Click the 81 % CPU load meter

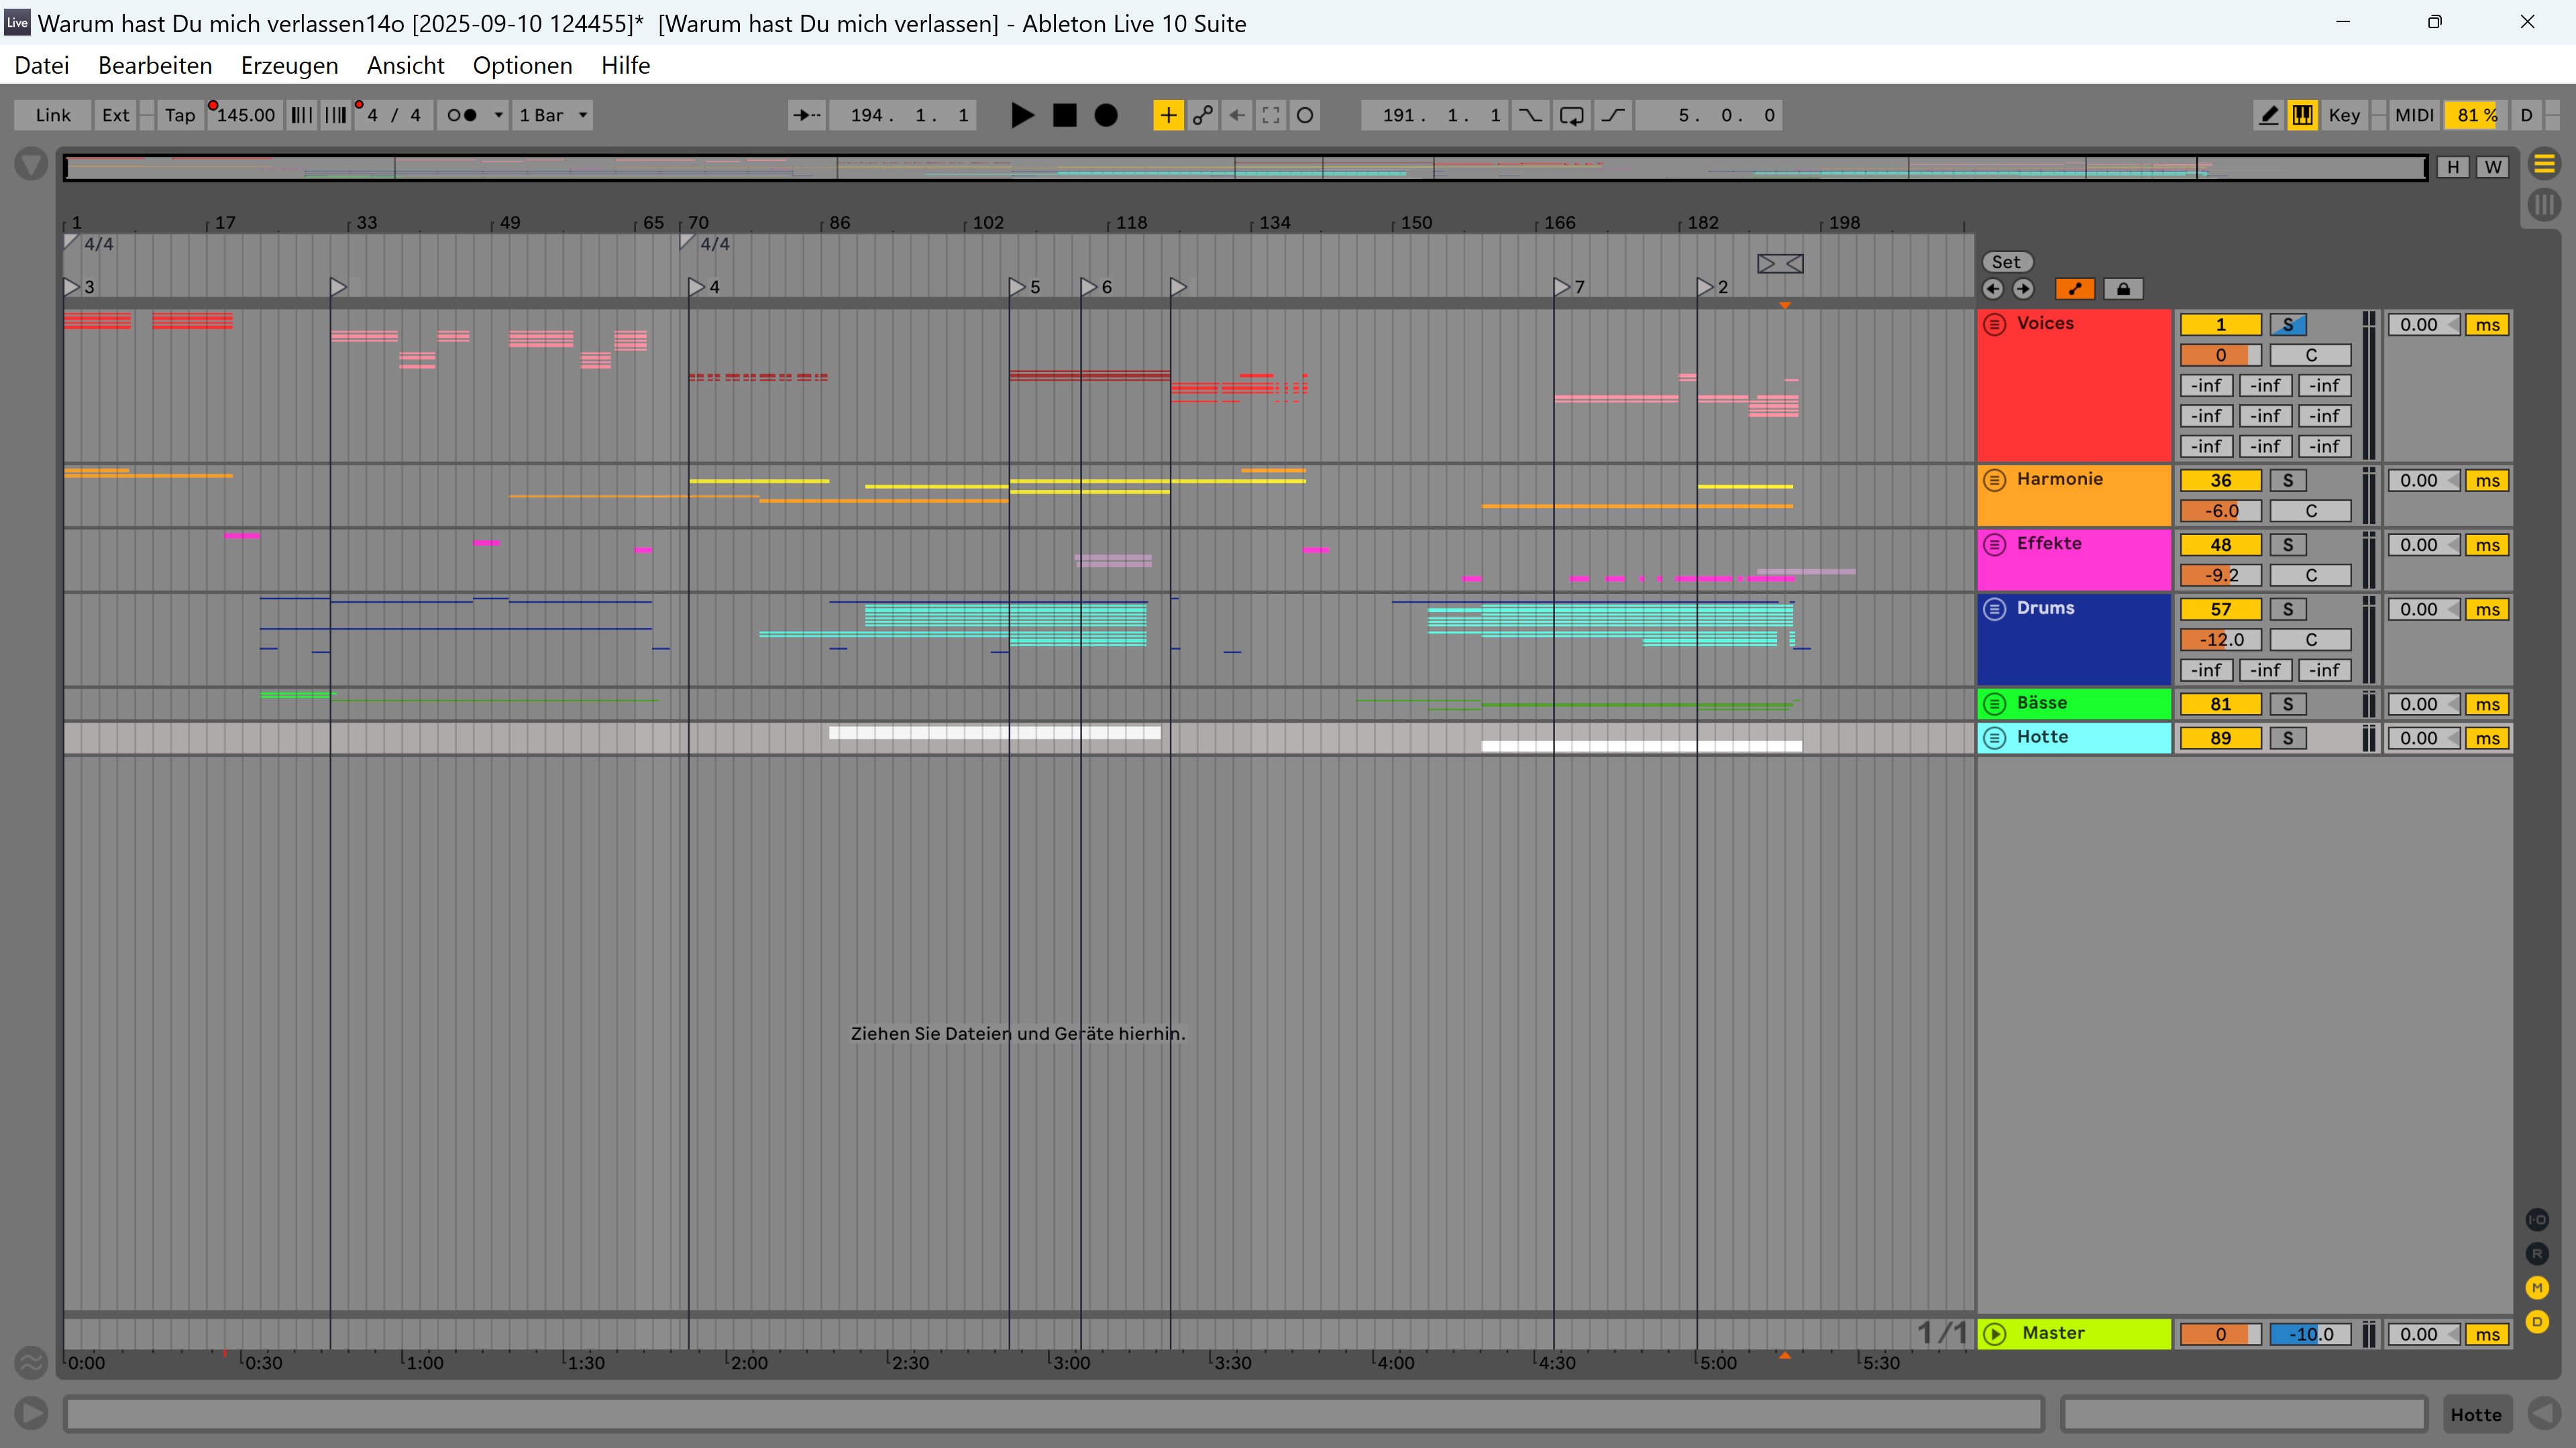[2476, 115]
